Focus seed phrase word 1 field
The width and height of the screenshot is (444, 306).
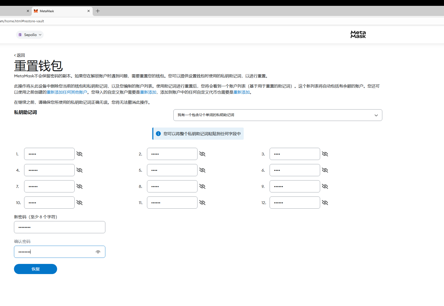pyautogui.click(x=49, y=154)
